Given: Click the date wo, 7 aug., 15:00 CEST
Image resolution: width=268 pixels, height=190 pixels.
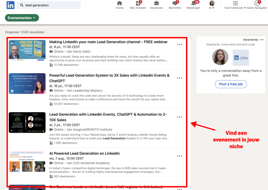Looking at the screenshot, I should pyautogui.click(x=66, y=158).
